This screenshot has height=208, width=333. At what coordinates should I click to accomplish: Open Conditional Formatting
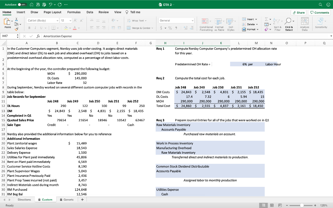pos(206,25)
